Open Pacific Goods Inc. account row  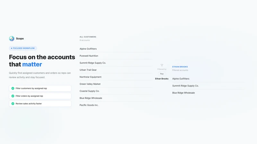[116, 105]
